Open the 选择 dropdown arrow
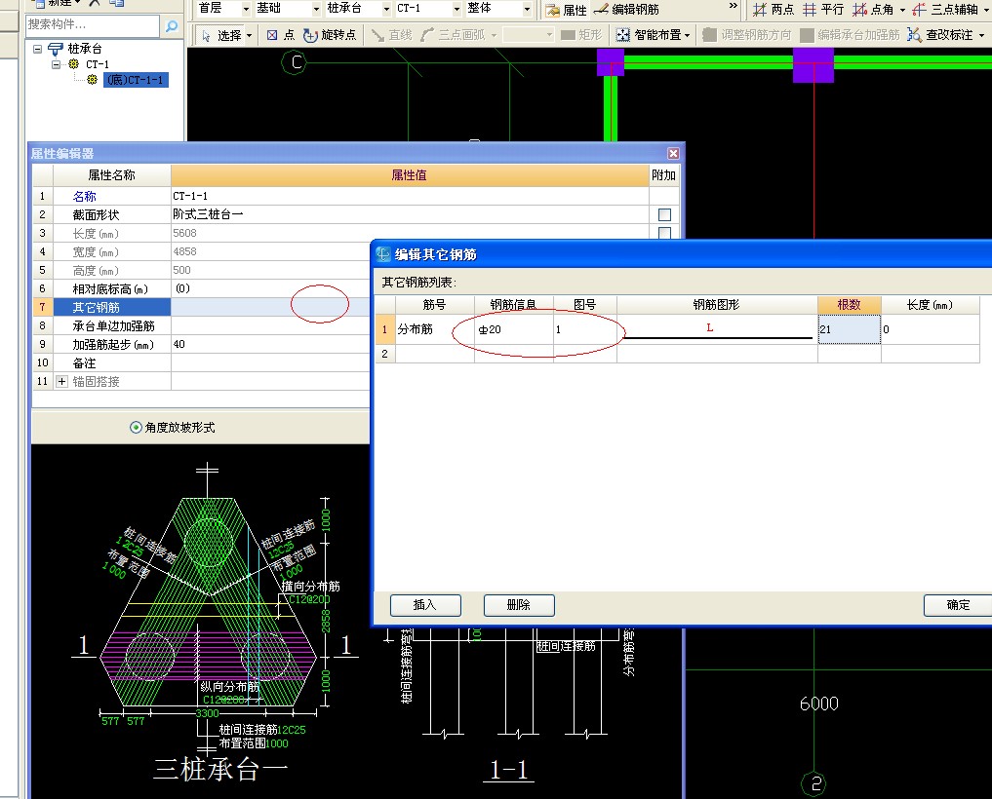The height and width of the screenshot is (799, 992). click(250, 35)
